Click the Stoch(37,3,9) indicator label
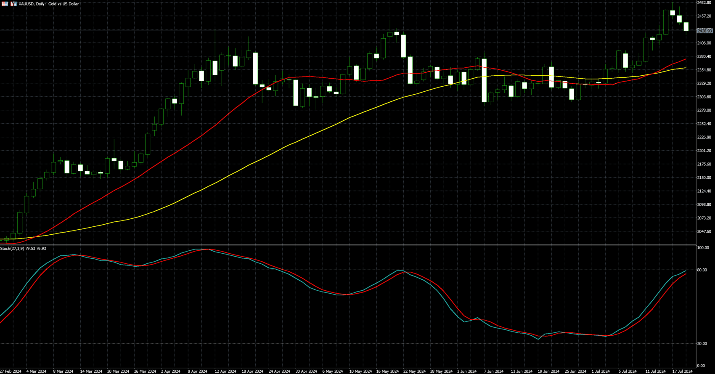715x374 pixels. (23, 249)
